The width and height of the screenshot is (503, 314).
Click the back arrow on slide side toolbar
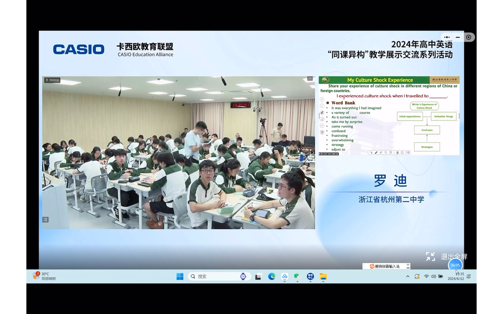pyautogui.click(x=322, y=106)
